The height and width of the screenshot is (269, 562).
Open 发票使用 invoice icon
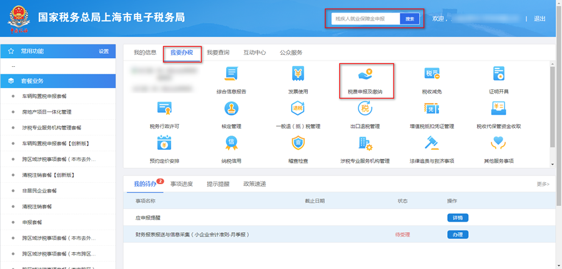(298, 75)
